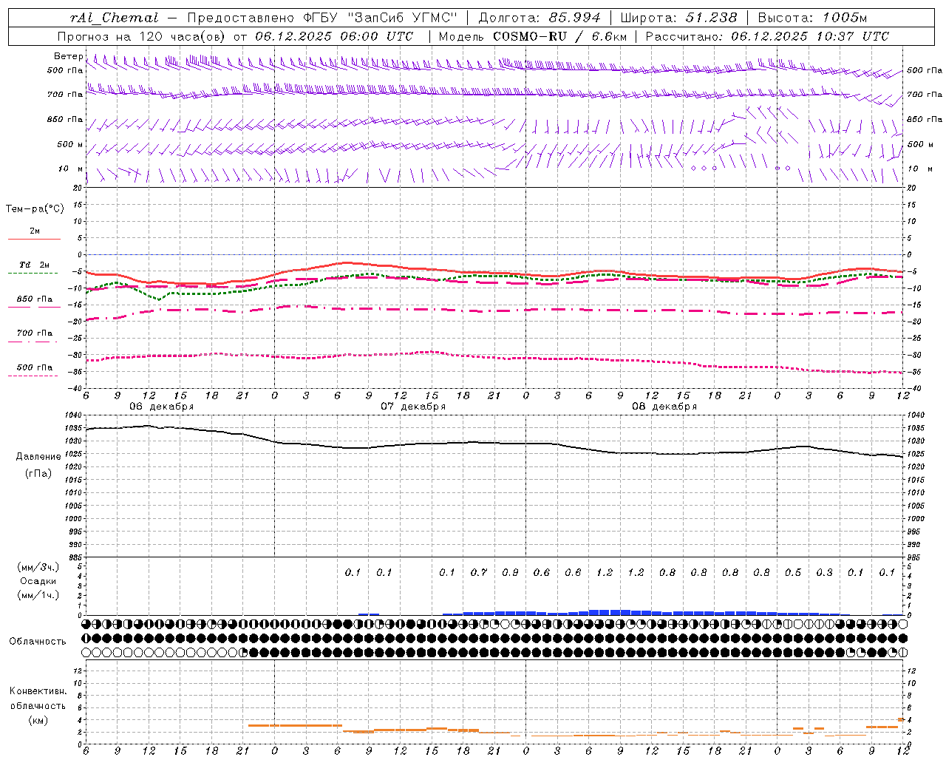Screen dimensions: 946x757
Task: Click the dotted line sample under 500 гПа legend
Action: (x=33, y=376)
